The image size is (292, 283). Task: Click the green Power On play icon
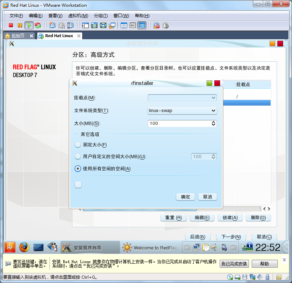click(29, 25)
